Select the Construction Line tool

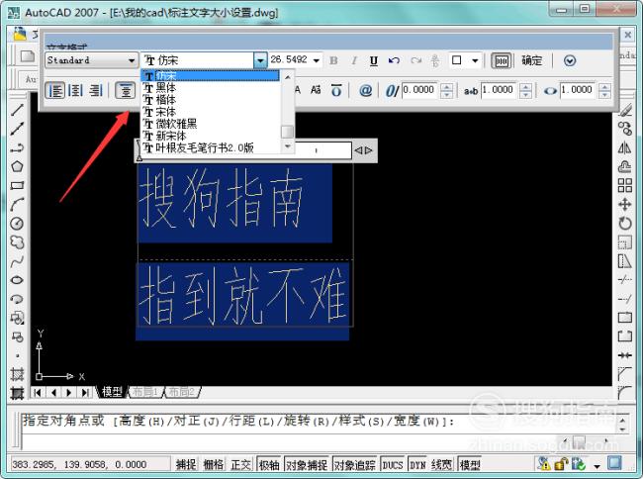point(17,129)
